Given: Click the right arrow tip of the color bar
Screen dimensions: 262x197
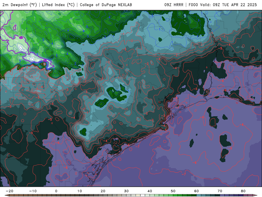Looking at the screenshot, I should click(255, 195).
